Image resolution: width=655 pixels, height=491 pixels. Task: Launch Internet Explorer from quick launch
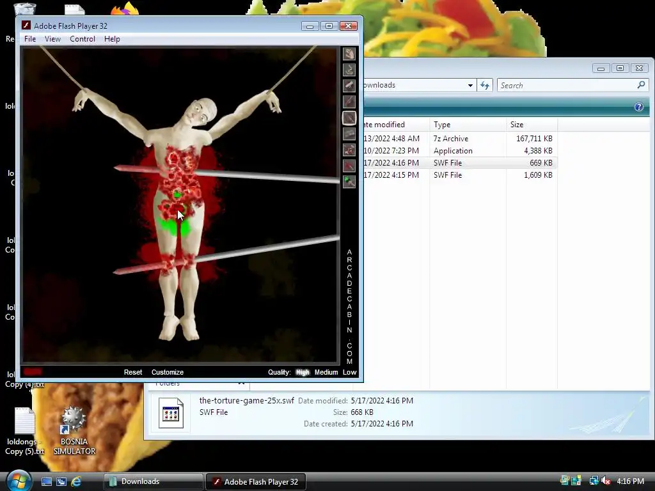click(76, 481)
